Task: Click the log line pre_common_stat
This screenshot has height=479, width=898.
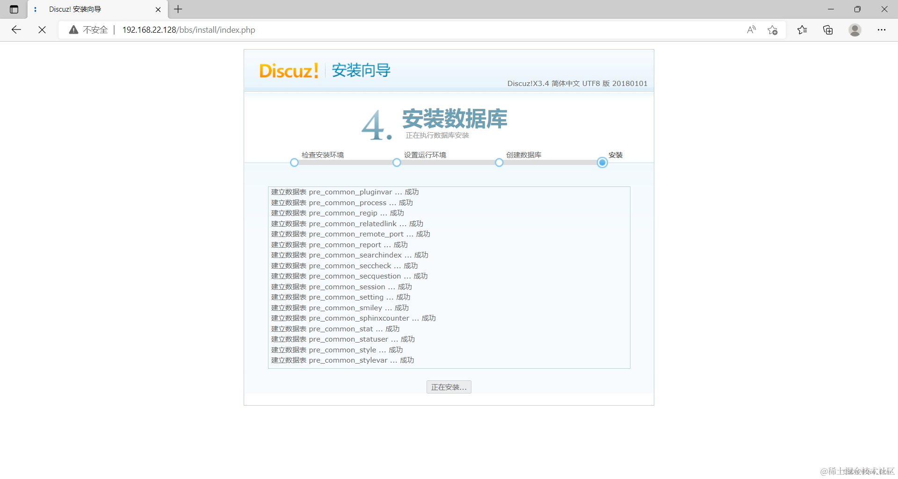Action: tap(335, 329)
